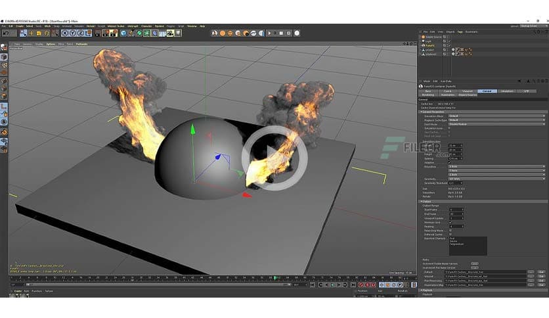Open the deformer (blue bend) icon
This screenshot has height=318, width=549.
click(154, 34)
